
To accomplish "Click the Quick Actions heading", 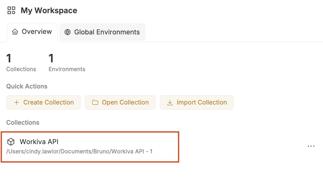I will [27, 86].
